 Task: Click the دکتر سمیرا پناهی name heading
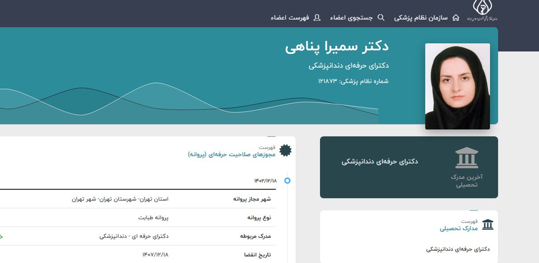coord(337,47)
